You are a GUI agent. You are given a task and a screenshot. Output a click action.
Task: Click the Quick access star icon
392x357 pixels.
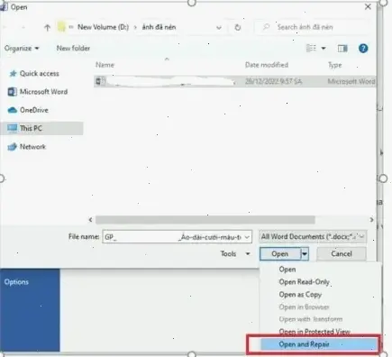13,73
